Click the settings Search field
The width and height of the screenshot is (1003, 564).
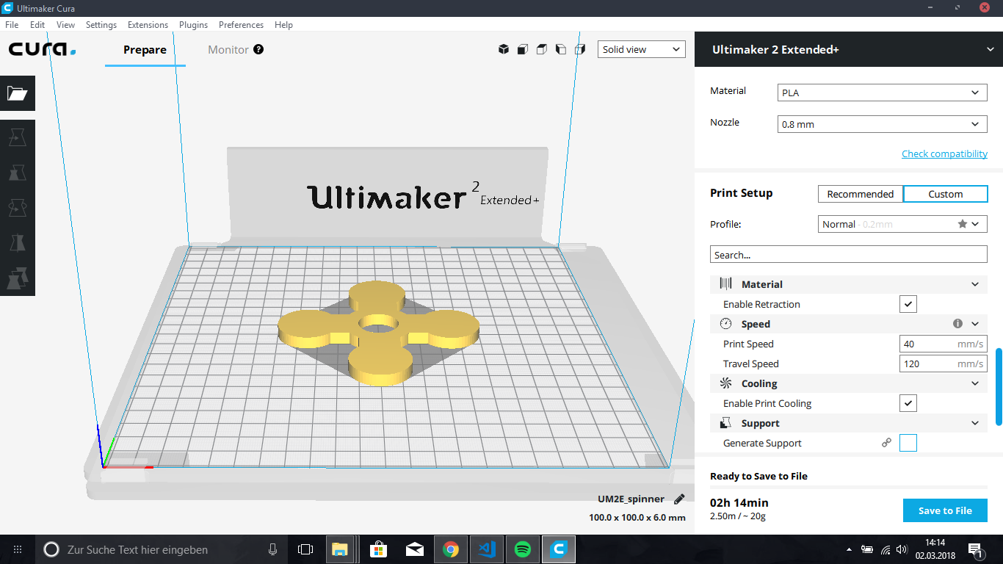(849, 255)
